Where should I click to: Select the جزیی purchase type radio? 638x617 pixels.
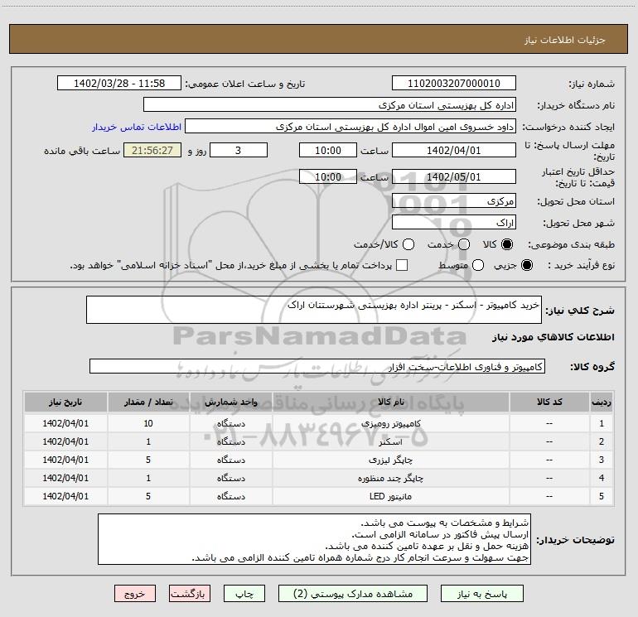tap(526, 265)
